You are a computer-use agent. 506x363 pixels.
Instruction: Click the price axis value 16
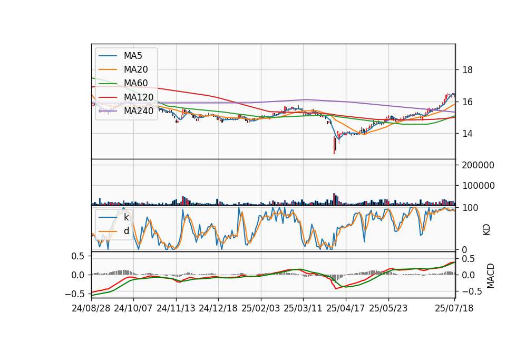pos(468,102)
